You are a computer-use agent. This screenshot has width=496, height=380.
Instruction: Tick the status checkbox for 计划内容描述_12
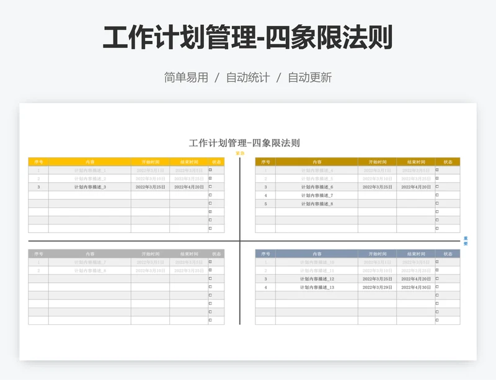click(437, 278)
